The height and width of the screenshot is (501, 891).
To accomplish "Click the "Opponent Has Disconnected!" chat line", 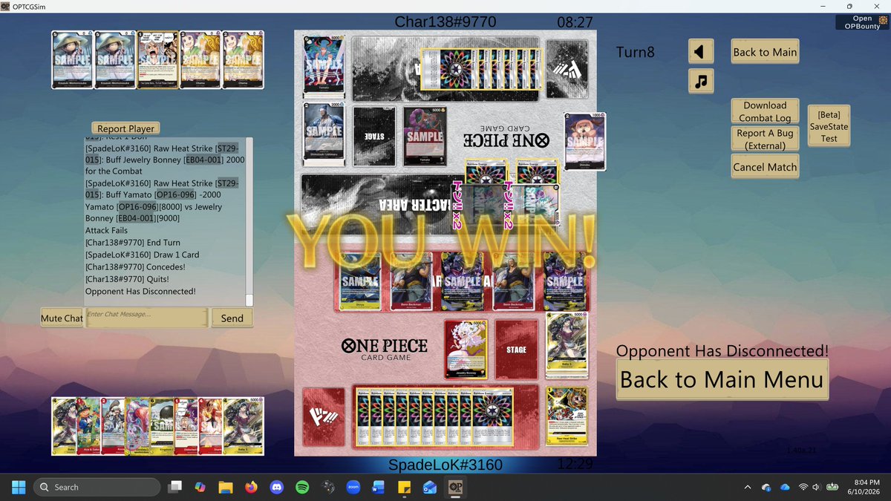I will 140,291.
